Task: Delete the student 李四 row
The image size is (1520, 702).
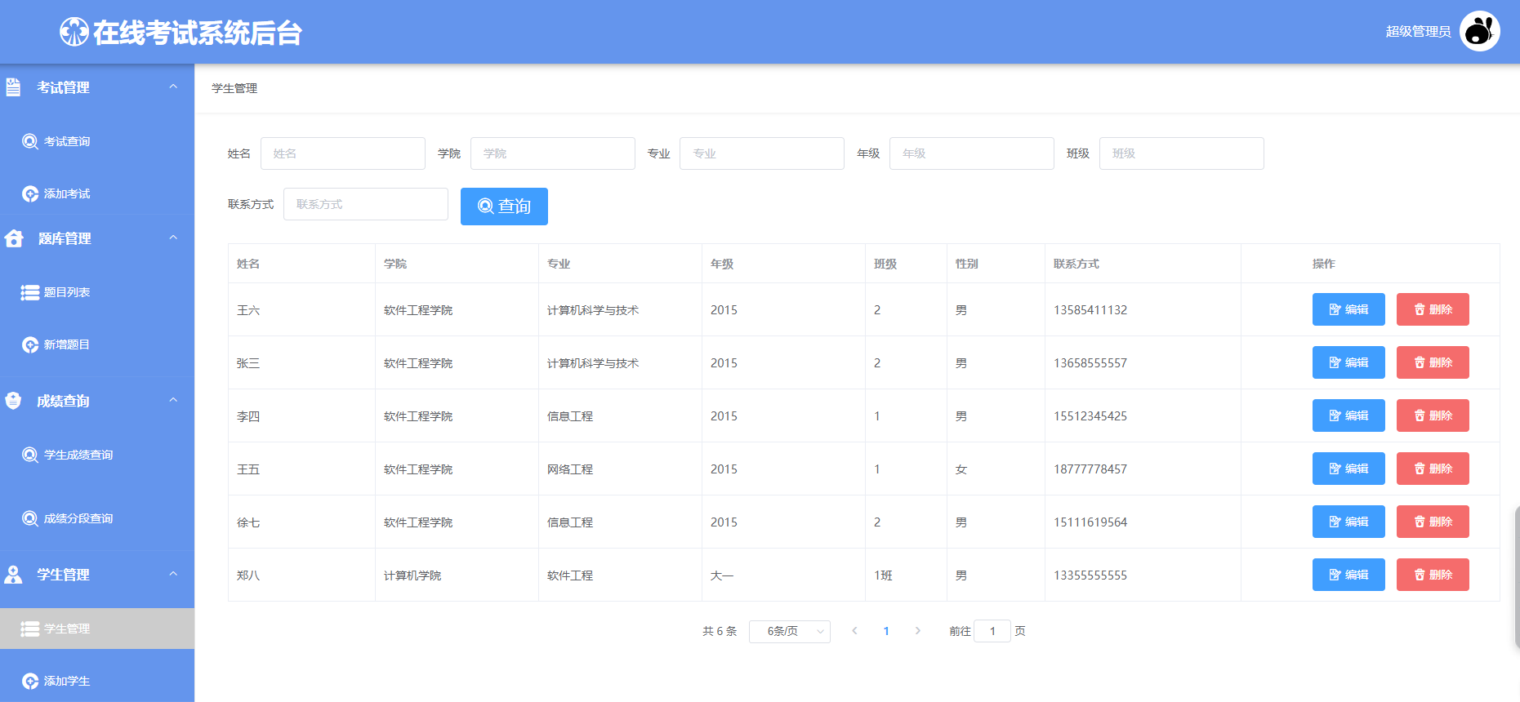Action: coord(1433,415)
